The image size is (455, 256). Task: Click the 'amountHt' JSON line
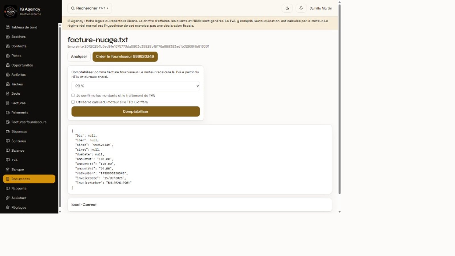[x=94, y=159]
